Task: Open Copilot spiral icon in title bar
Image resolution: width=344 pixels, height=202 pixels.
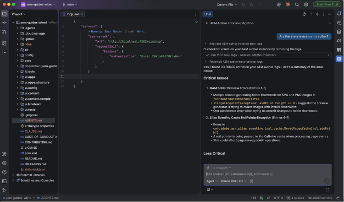Action: point(279,5)
